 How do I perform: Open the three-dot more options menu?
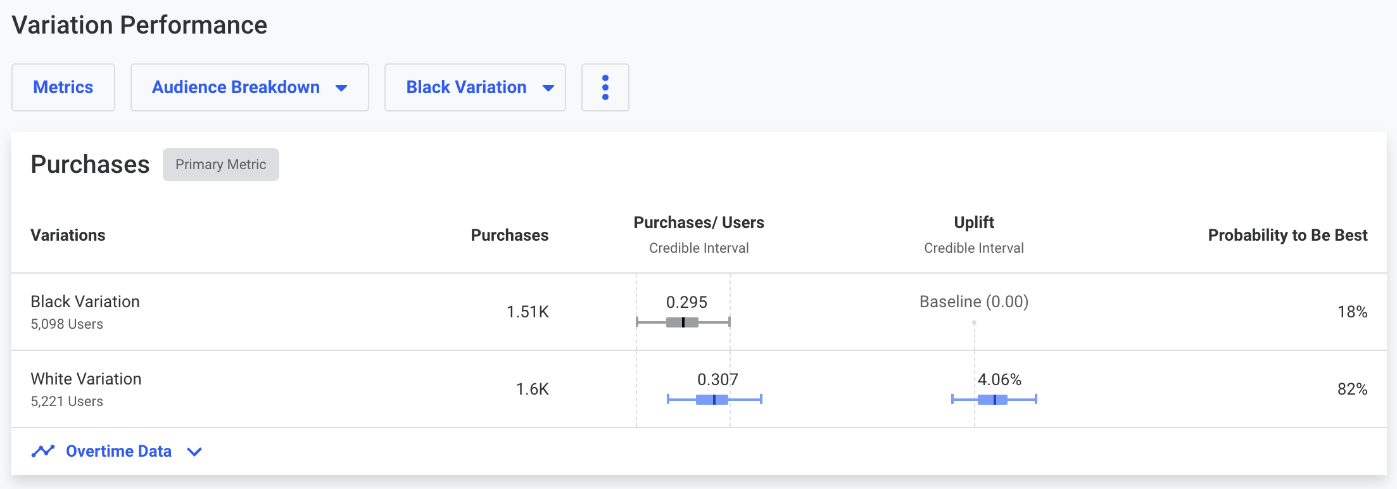tap(605, 87)
